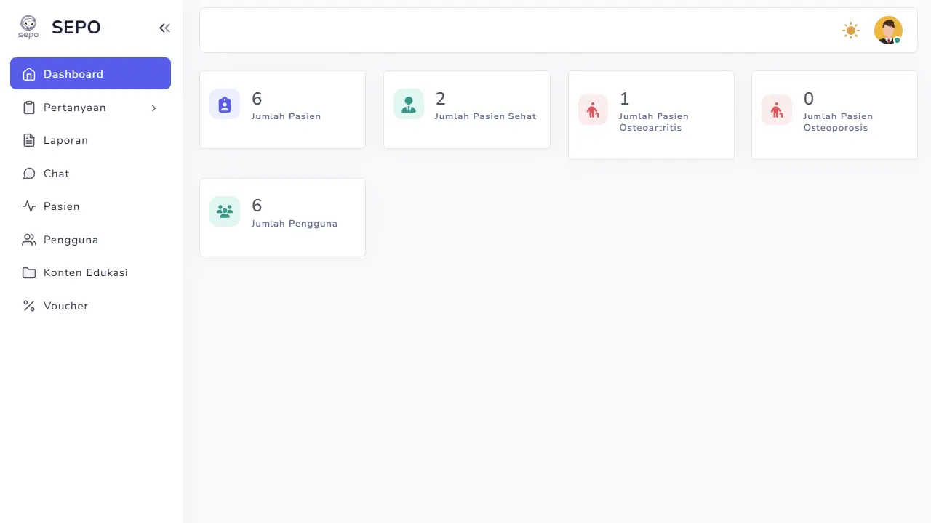Open the user avatar profile menu
Screen dimensions: 931x523
888,31
